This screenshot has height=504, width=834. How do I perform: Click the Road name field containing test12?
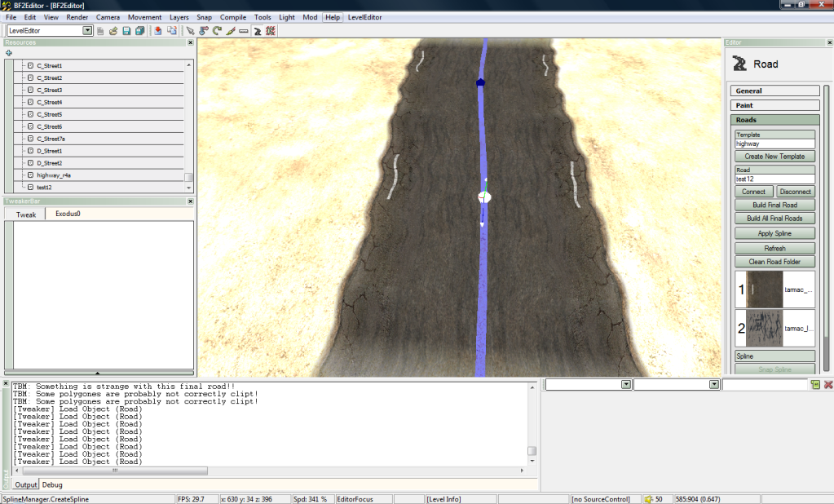tap(774, 179)
